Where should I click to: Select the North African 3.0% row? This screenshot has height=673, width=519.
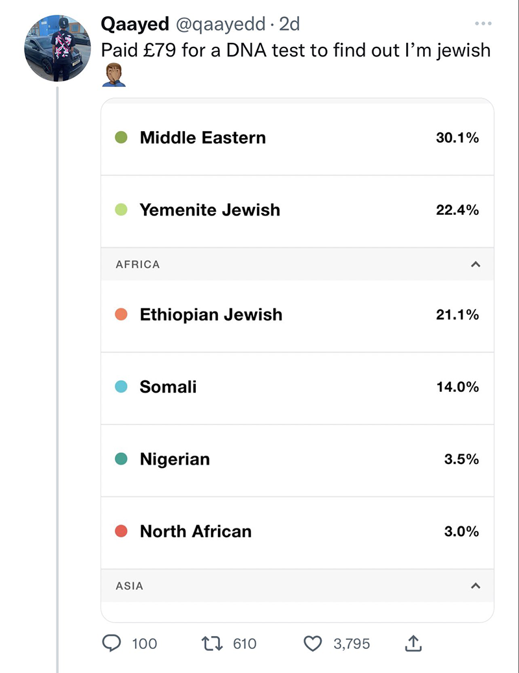(x=297, y=533)
